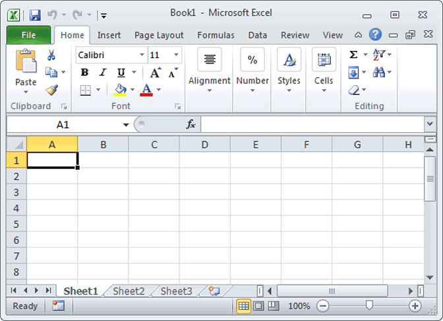The image size is (443, 321).
Task: Switch to Page Break Preview
Action: pos(273,306)
